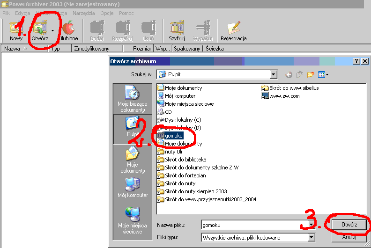
Task: Go back to last visited folder
Action: 289,75
